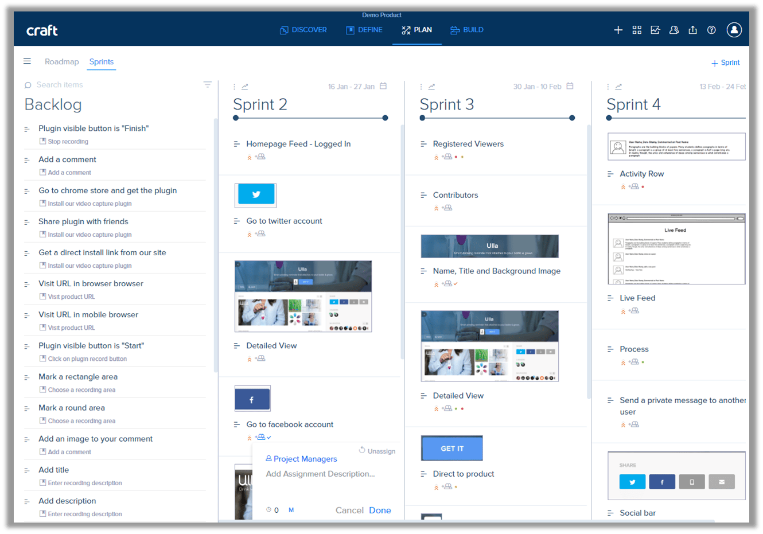Open the Live Feed wireframe thumbnail
The width and height of the screenshot is (763, 534).
pos(676,249)
